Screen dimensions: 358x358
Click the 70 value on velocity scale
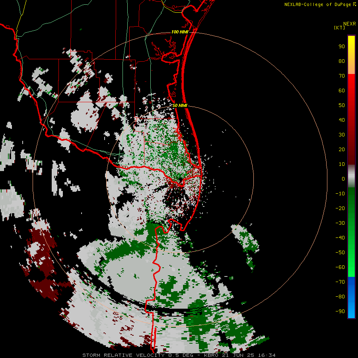point(342,76)
